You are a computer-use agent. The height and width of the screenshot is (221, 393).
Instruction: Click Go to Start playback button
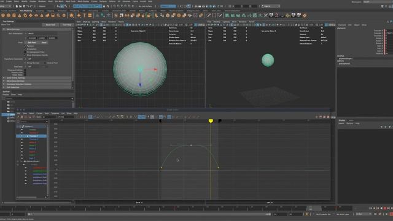click(370, 208)
